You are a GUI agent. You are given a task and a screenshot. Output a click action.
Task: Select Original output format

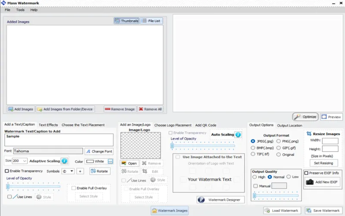(279, 155)
